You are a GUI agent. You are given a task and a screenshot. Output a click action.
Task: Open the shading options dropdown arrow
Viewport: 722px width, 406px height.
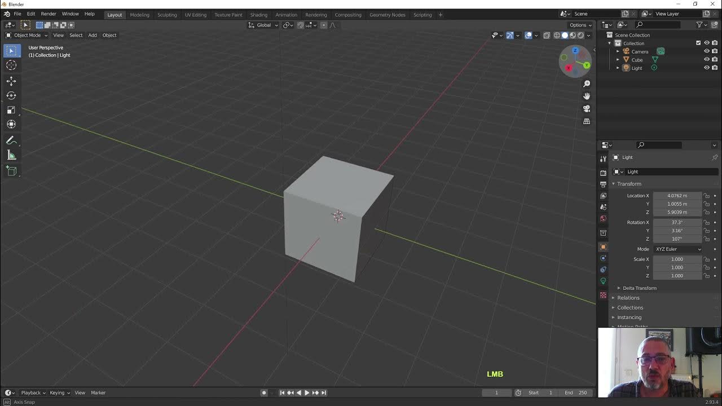(588, 35)
